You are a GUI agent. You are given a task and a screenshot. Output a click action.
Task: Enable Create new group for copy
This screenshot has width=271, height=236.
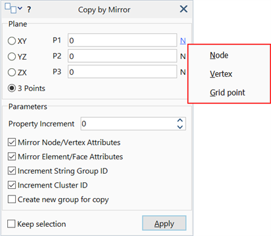(x=12, y=199)
